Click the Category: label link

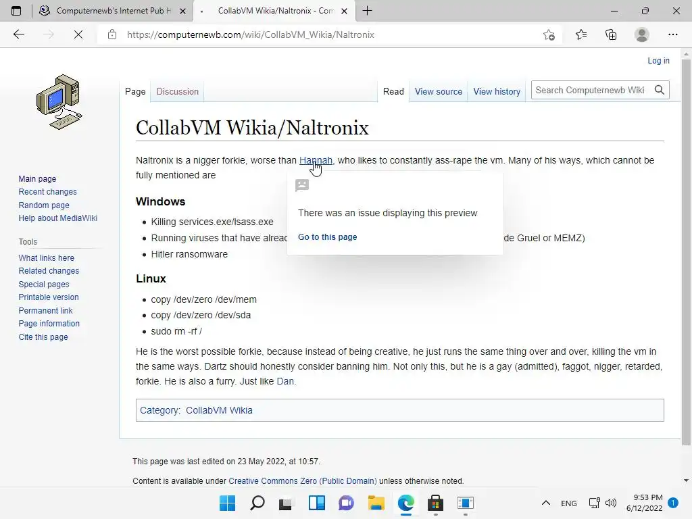click(x=159, y=410)
